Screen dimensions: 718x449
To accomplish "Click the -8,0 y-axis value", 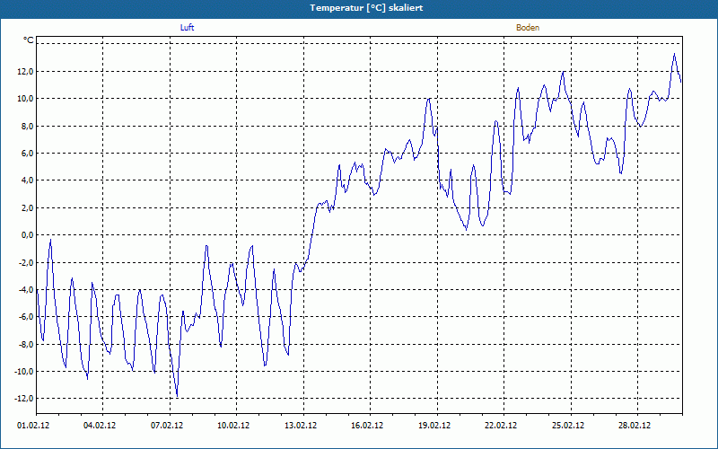I will (x=26, y=344).
